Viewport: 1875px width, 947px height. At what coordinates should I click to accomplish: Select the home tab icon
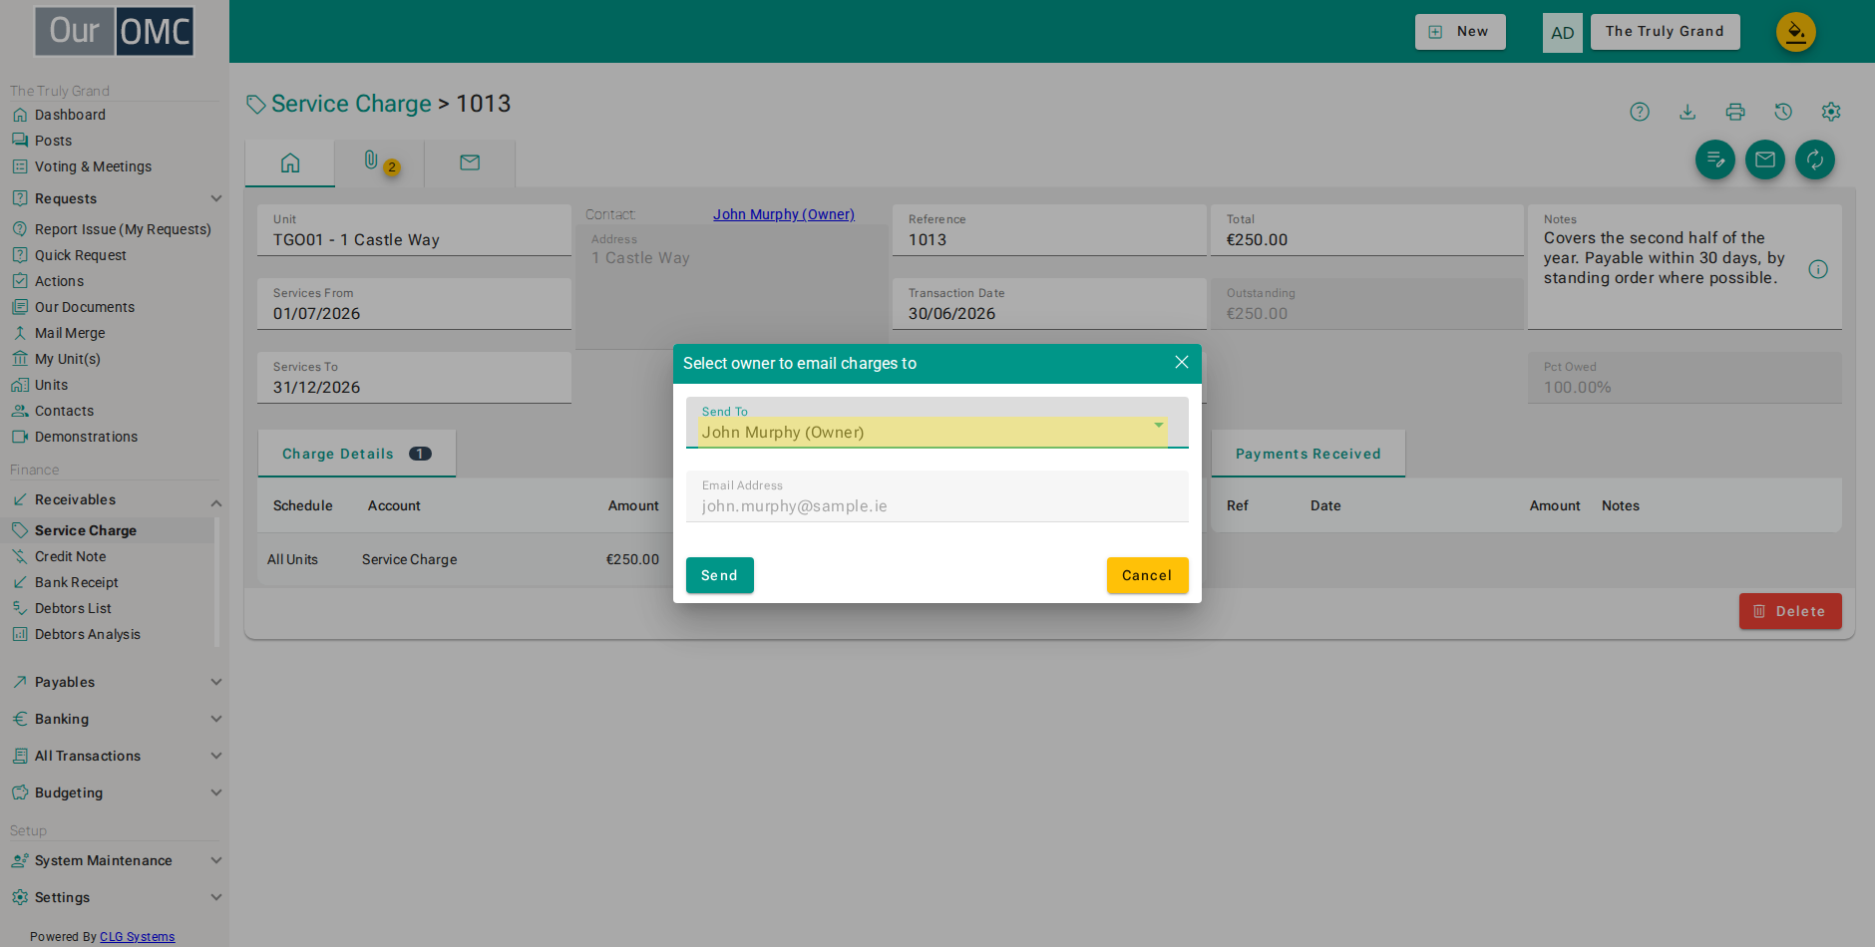(x=290, y=162)
